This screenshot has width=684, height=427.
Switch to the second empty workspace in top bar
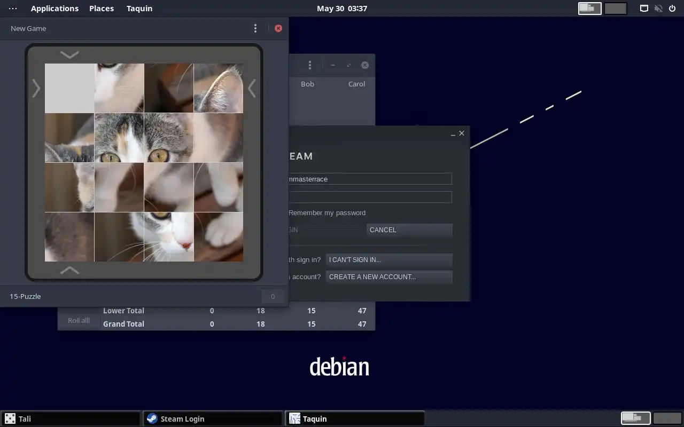tap(616, 8)
